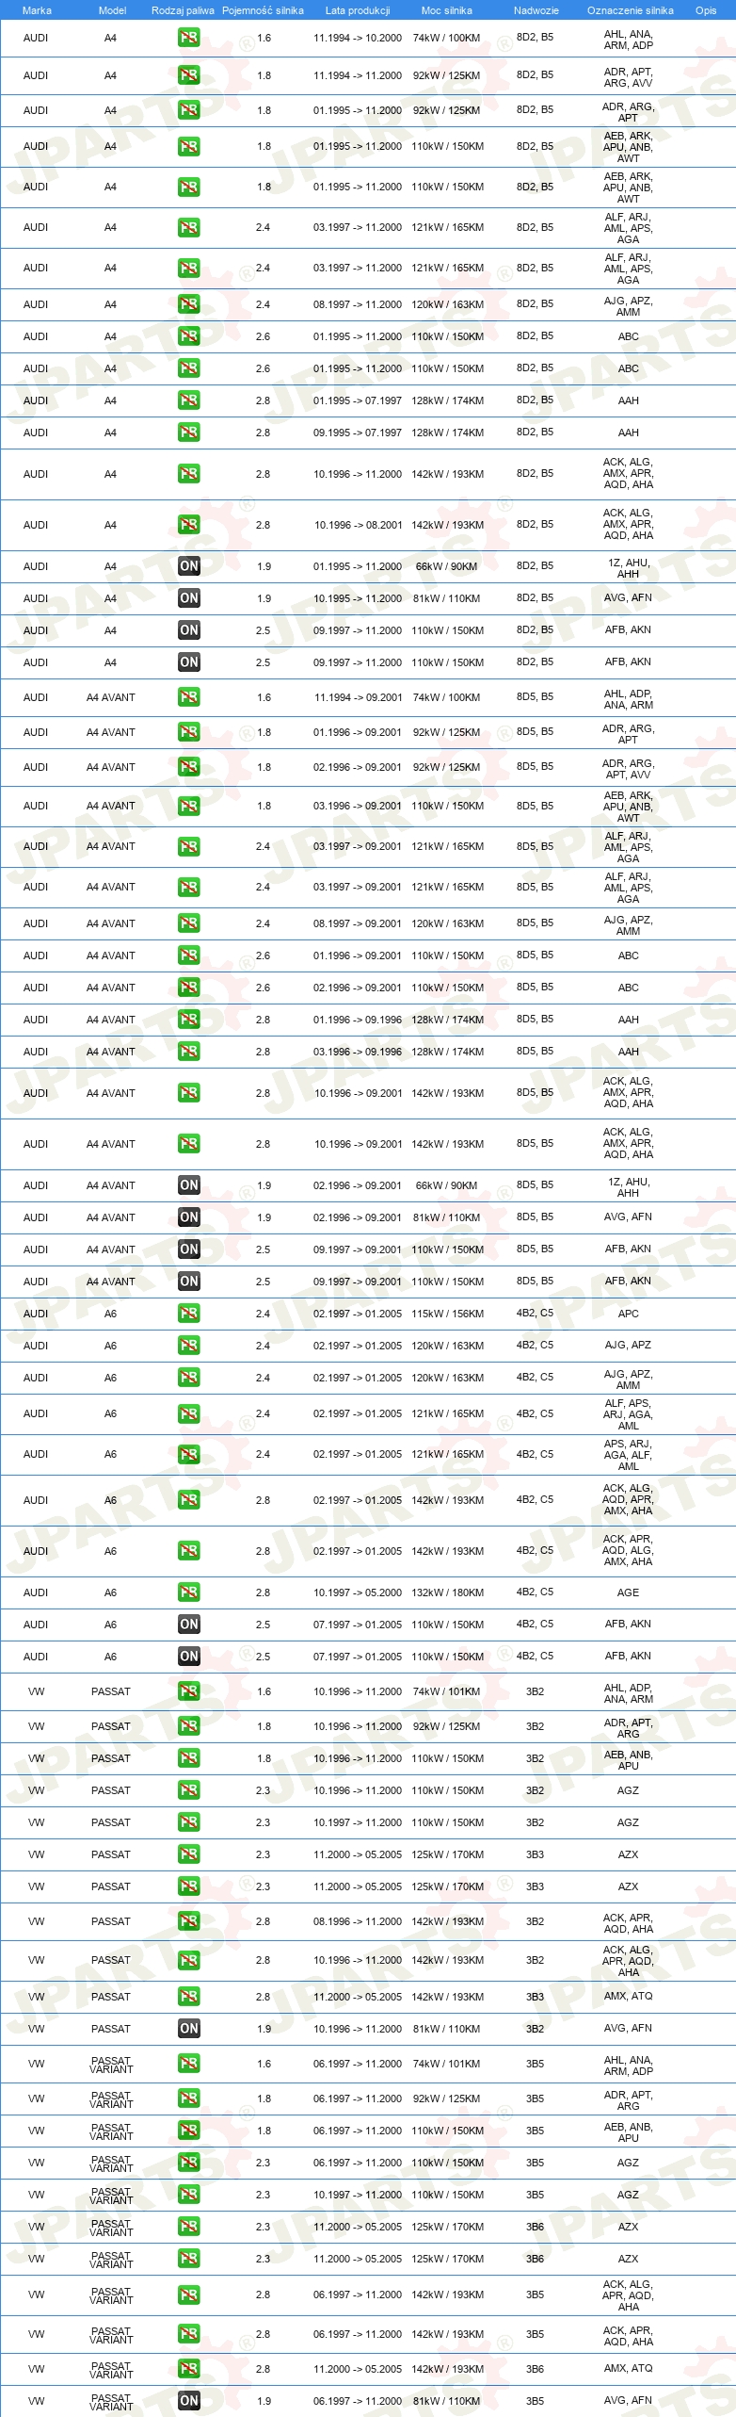
Task: Select production years 08.1997 -> 09.2001
Action: [358, 923]
